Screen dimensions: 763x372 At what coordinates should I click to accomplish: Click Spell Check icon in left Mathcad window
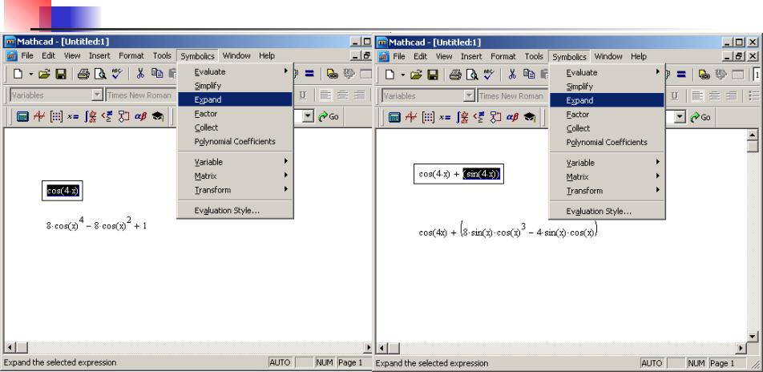tap(117, 74)
